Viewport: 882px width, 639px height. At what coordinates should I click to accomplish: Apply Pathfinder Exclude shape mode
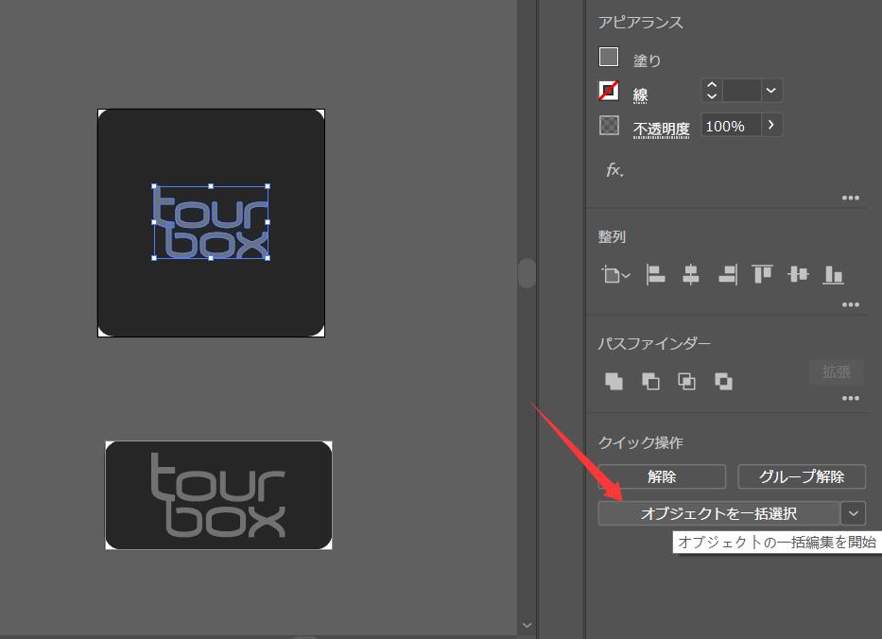[723, 381]
